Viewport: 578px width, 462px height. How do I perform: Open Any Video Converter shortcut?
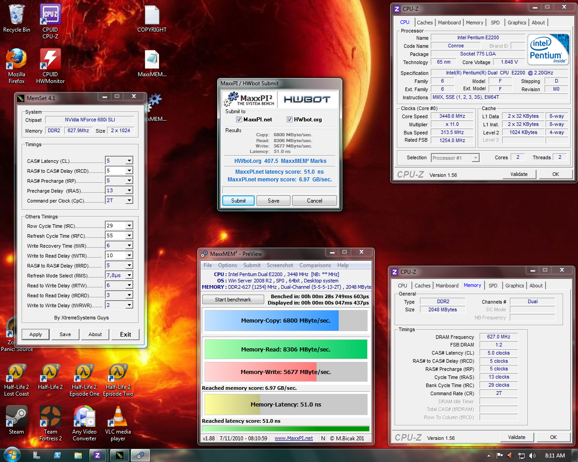[84, 423]
